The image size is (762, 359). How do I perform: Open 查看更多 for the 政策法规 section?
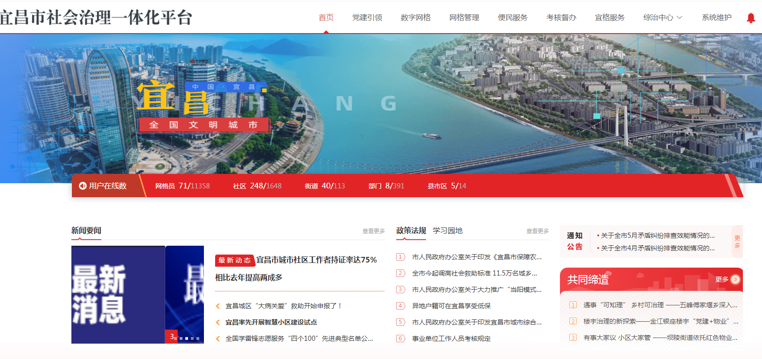point(537,231)
